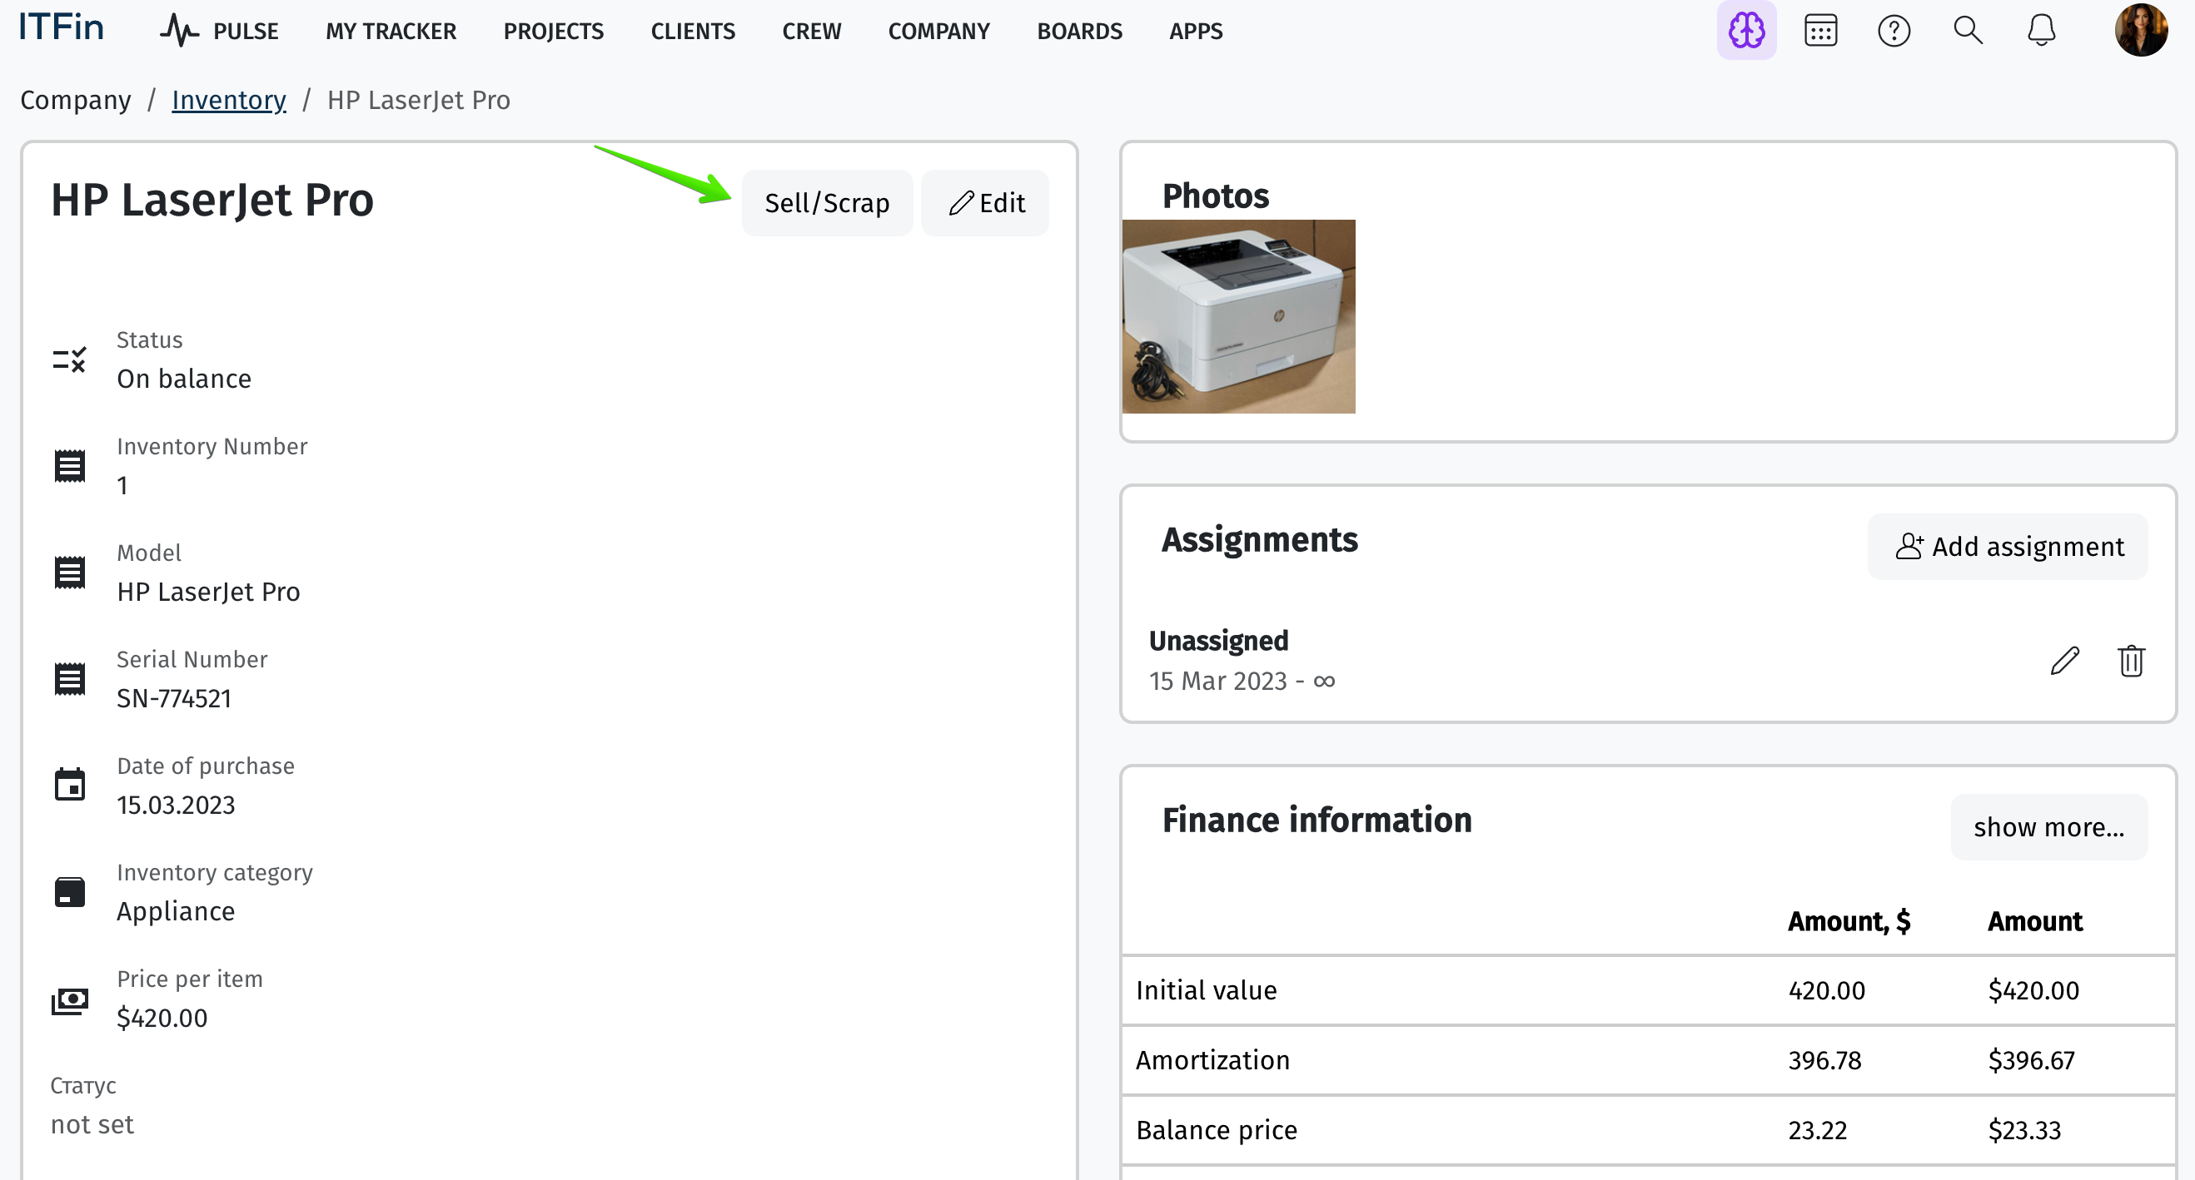Click the HP LaserJet Pro page title
This screenshot has height=1180, width=2195.
[x=212, y=200]
